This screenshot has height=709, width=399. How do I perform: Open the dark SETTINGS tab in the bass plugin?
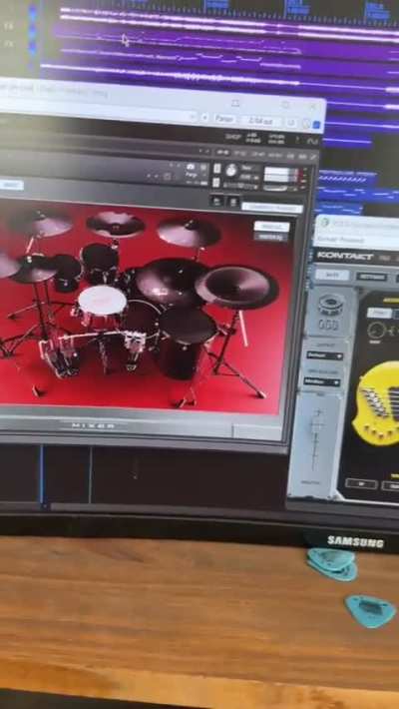coord(371,277)
